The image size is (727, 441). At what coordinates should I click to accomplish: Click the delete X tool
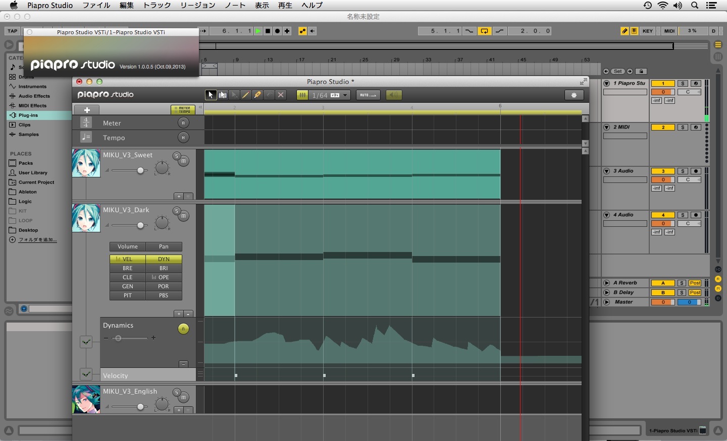pyautogui.click(x=281, y=95)
